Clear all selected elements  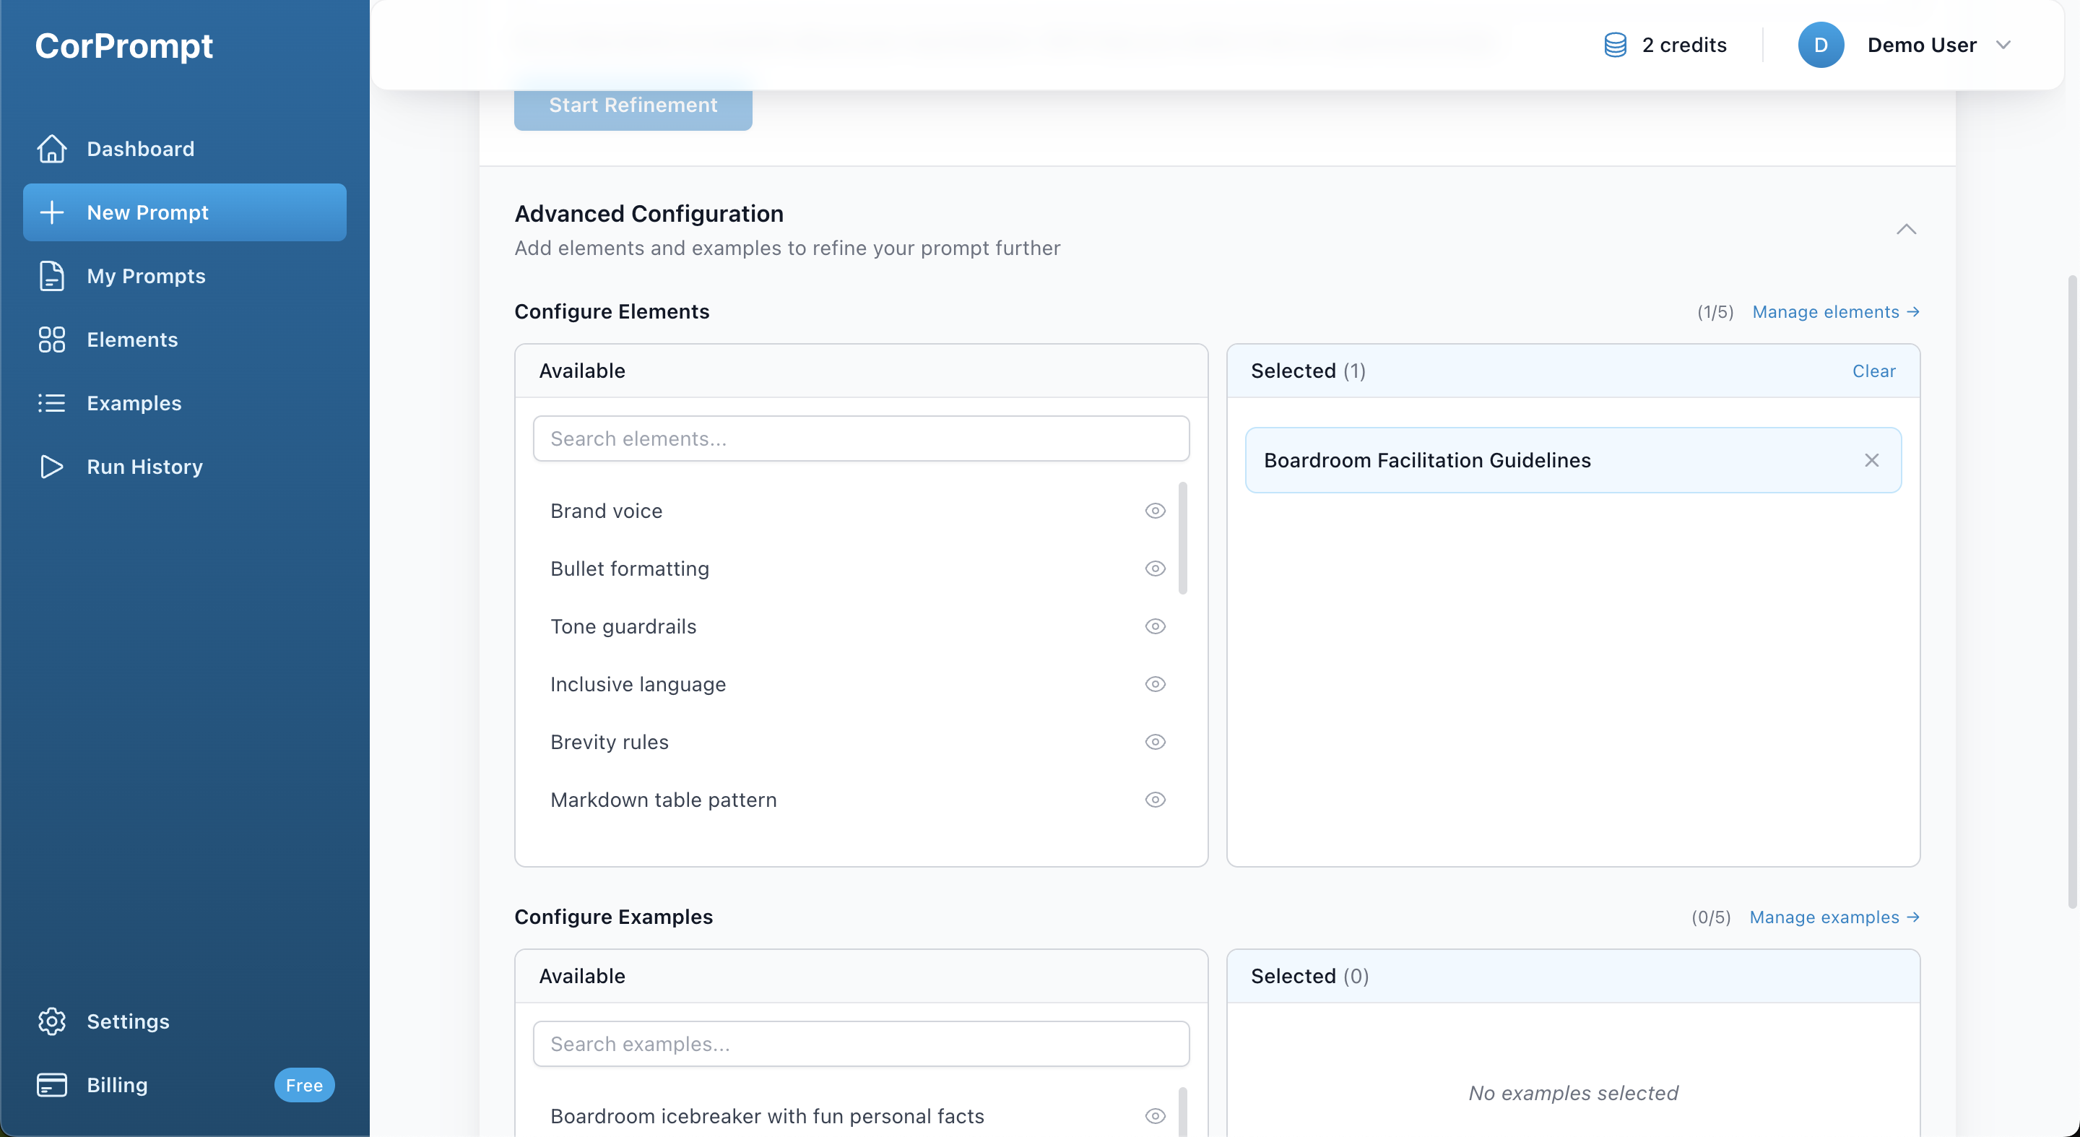[1873, 371]
